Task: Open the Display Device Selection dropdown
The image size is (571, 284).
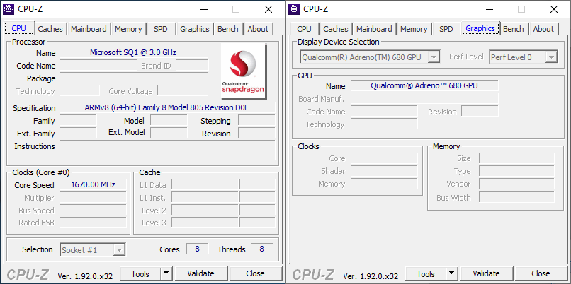Action: tap(370, 57)
